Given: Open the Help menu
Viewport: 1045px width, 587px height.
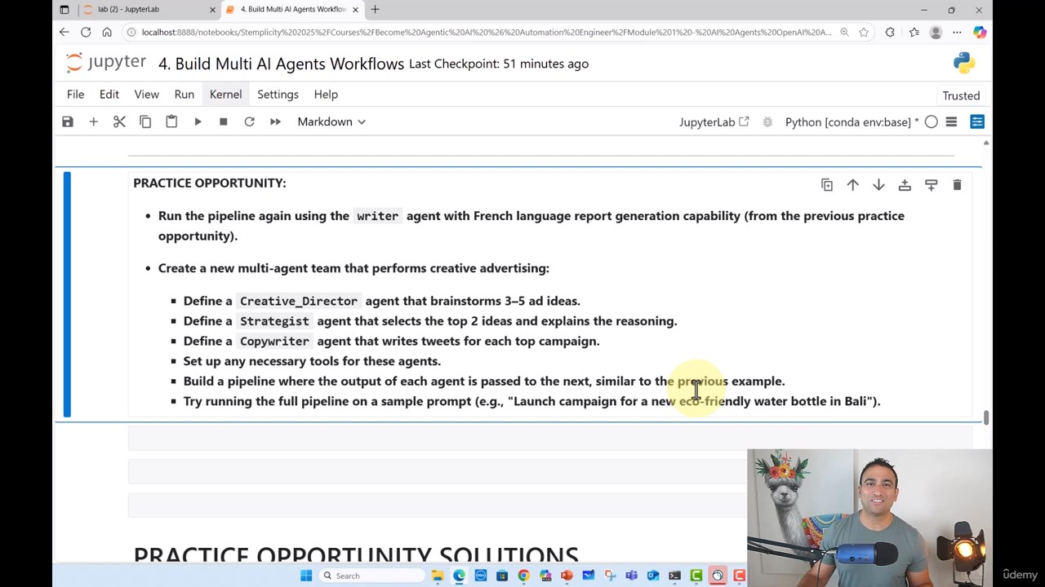Looking at the screenshot, I should click(326, 95).
